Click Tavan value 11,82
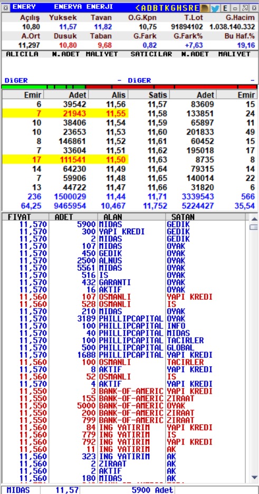This screenshot has height=494, width=259. coord(103,27)
